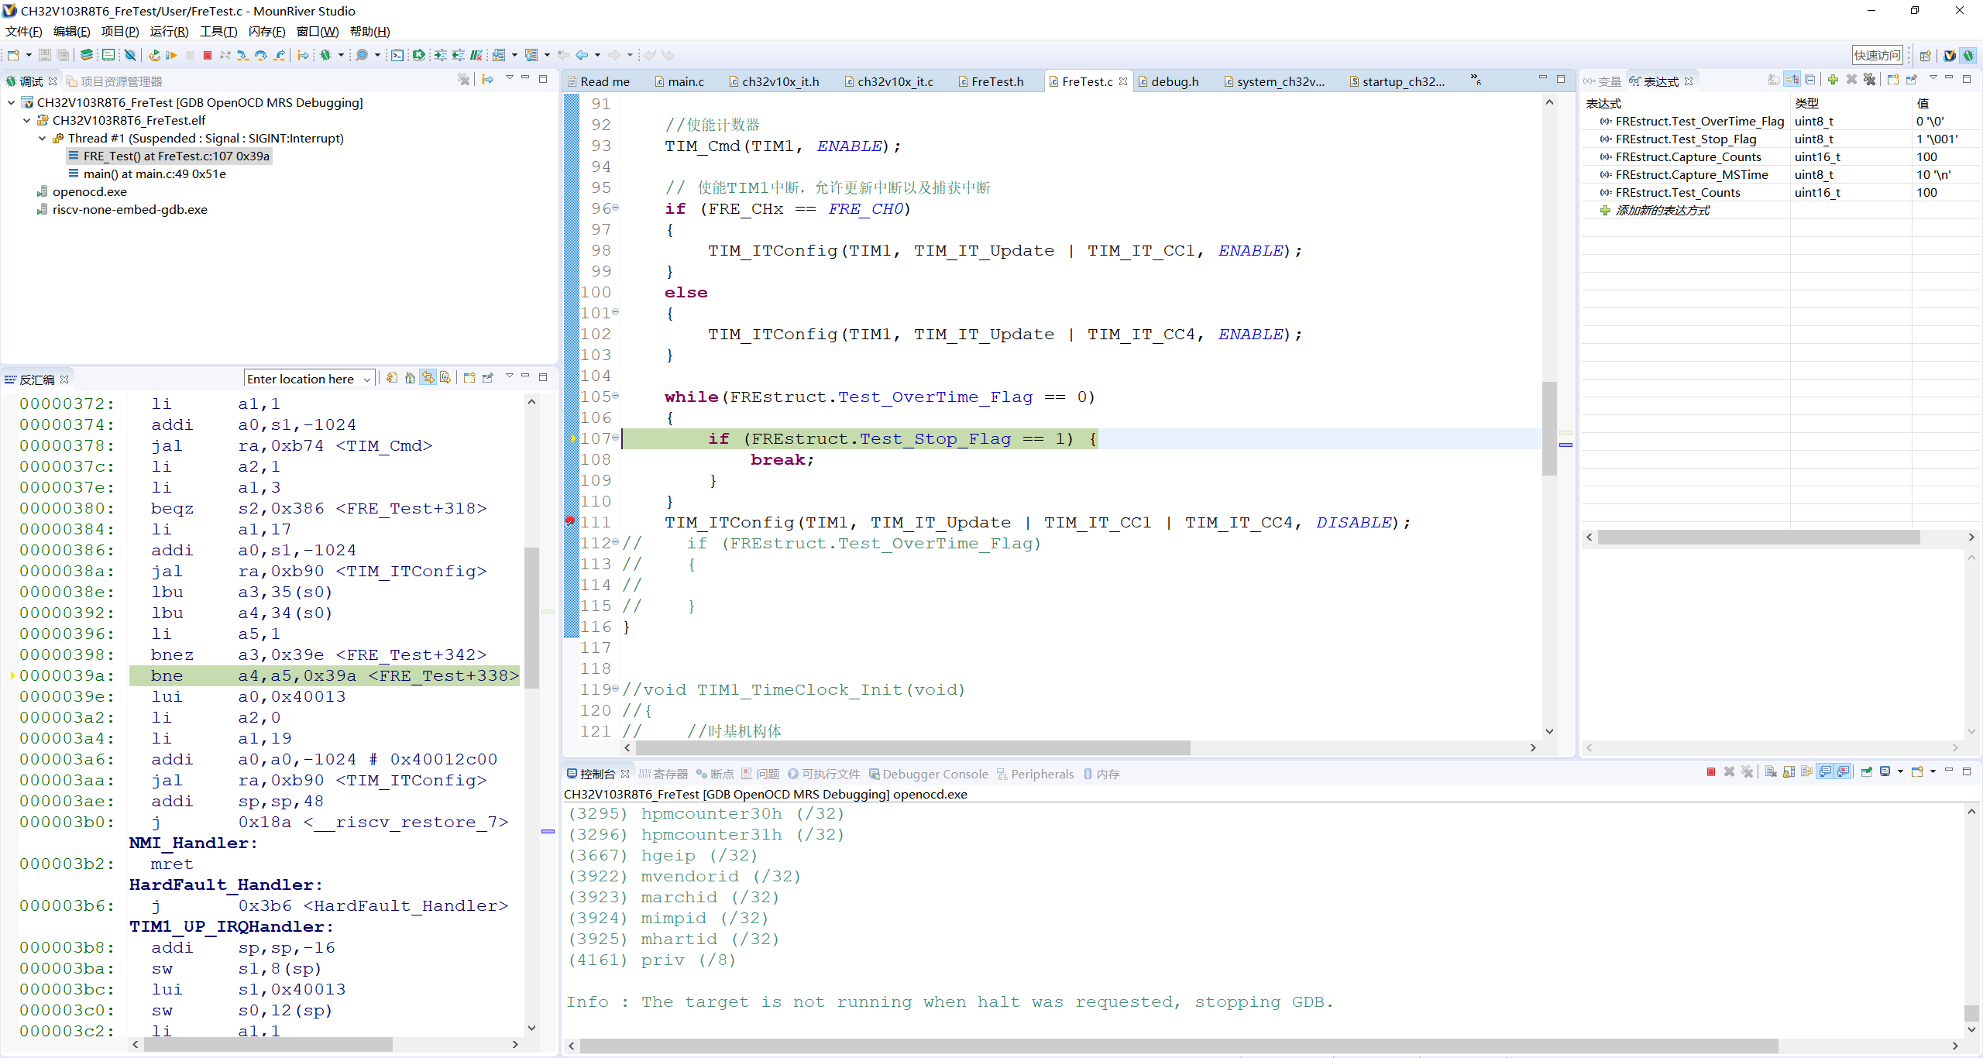The width and height of the screenshot is (1983, 1058).
Task: Open the 文件(F) menu
Action: pyautogui.click(x=23, y=32)
